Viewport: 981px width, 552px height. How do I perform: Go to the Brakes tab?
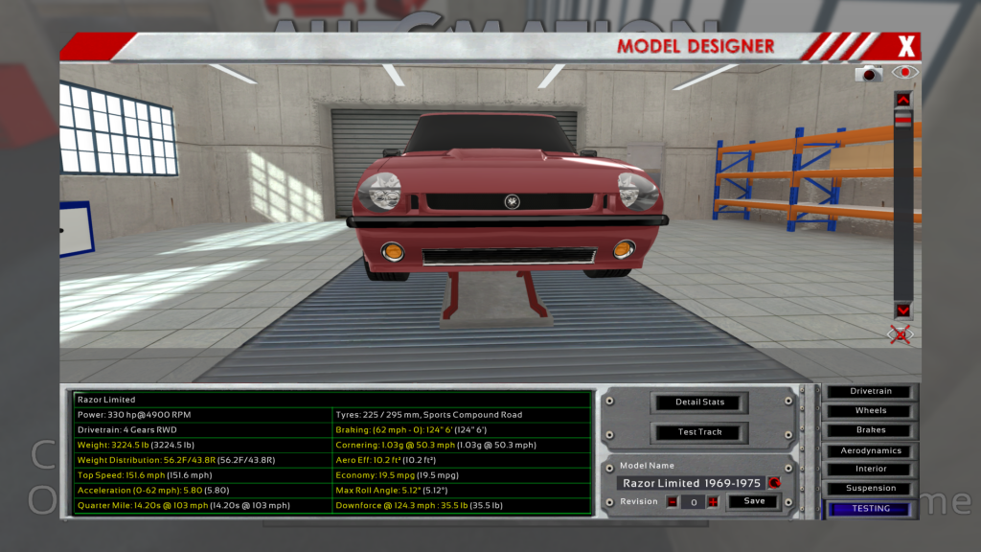coord(871,430)
